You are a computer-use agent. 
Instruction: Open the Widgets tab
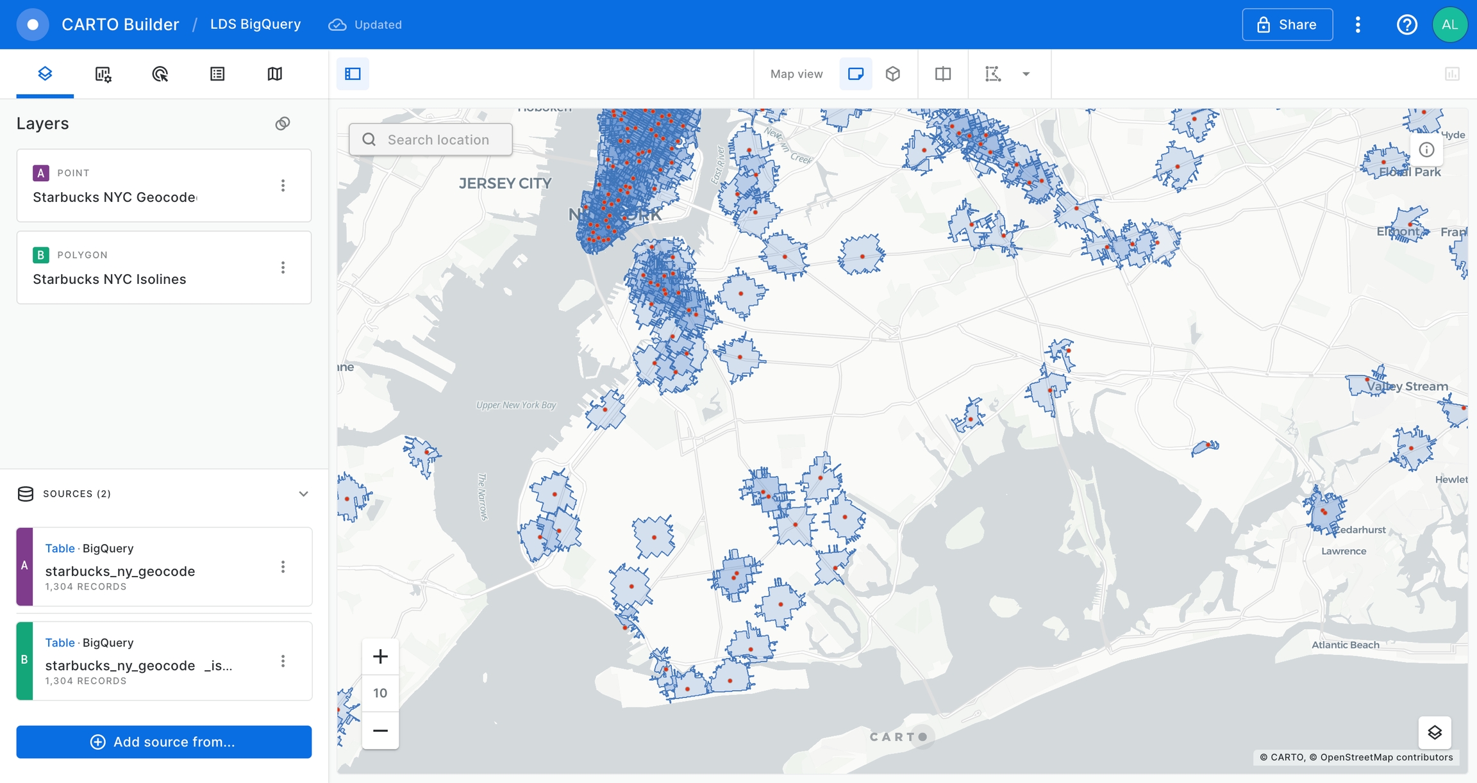tap(103, 74)
